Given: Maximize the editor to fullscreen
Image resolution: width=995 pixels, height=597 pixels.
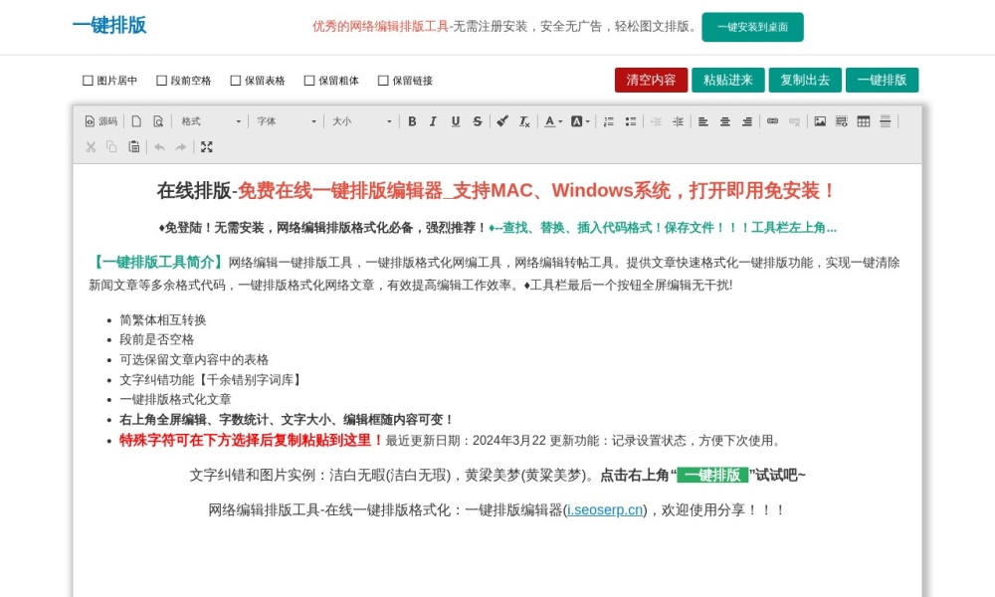Looking at the screenshot, I should coord(207,147).
